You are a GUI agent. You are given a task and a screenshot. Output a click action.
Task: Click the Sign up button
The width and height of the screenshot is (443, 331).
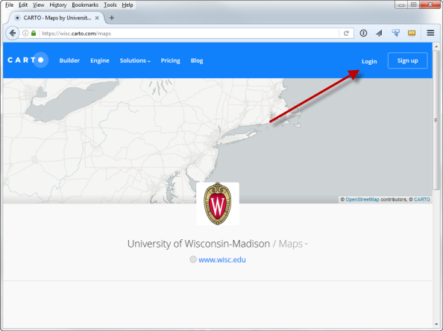[408, 60]
